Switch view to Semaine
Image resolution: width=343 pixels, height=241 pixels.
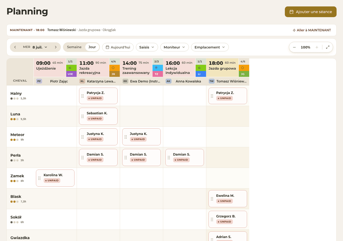pyautogui.click(x=74, y=47)
